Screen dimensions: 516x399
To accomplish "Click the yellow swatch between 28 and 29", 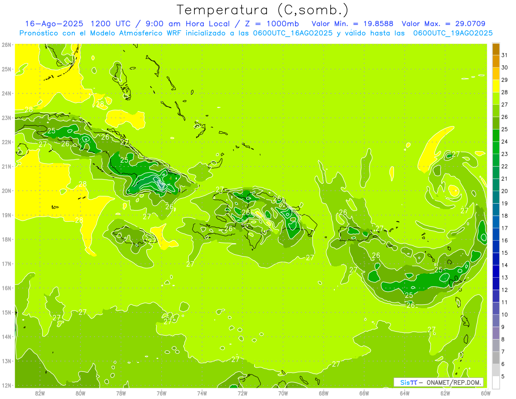I will point(496,86).
